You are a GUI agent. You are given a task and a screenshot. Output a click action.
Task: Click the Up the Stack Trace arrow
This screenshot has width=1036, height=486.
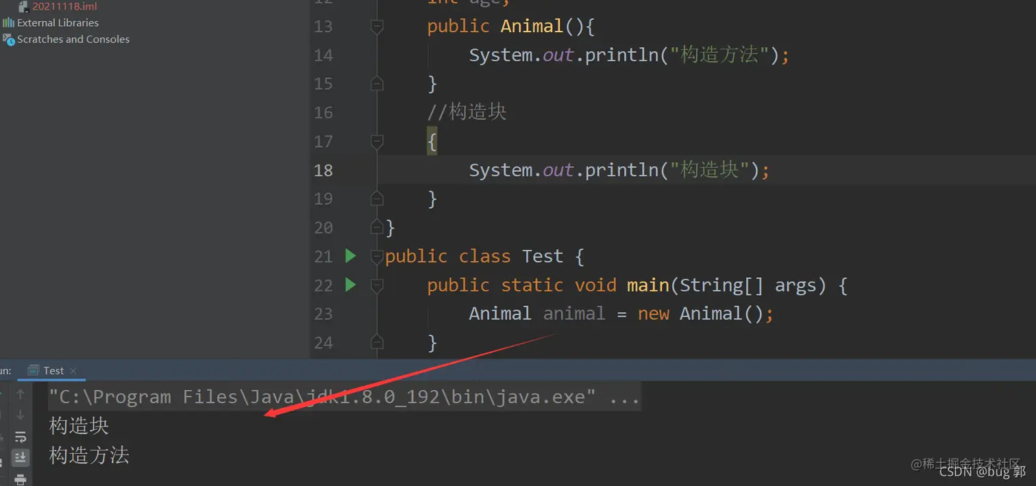click(21, 394)
